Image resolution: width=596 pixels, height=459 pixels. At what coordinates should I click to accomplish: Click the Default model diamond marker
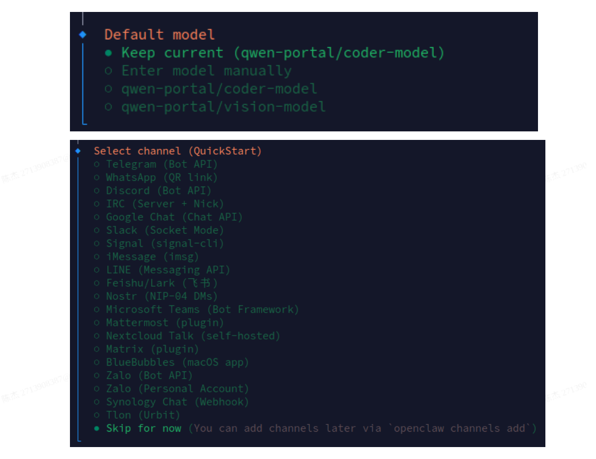pos(83,35)
